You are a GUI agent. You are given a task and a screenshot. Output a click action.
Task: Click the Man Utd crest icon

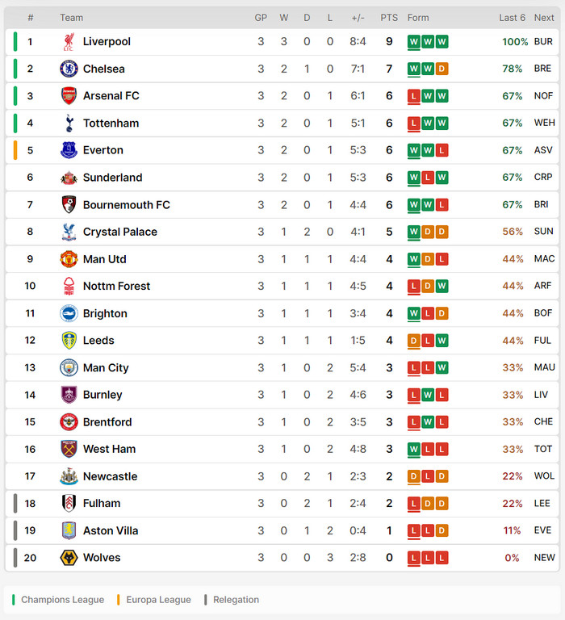(x=69, y=259)
